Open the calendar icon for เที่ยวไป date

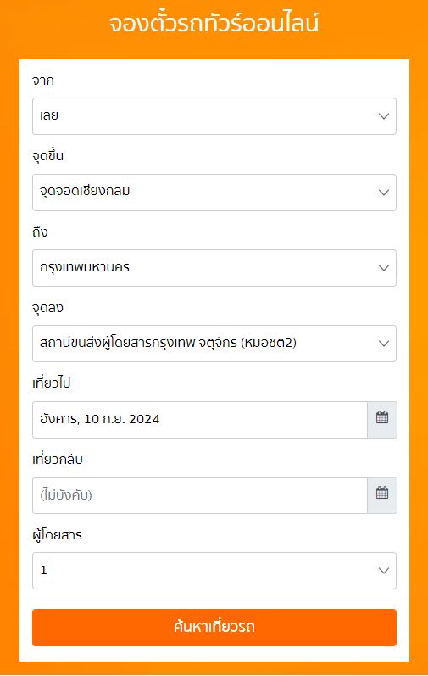coord(382,420)
